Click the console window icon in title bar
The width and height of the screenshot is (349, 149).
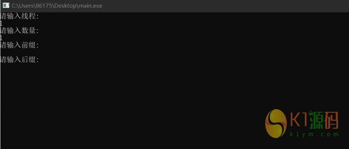click(x=6, y=5)
